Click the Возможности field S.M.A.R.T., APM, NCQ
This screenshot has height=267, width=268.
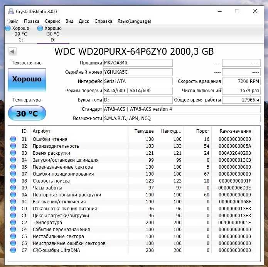(182, 118)
